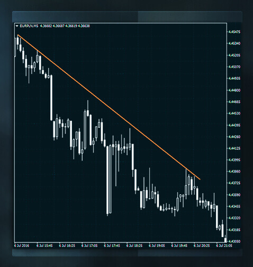Click the 4.45070 price axis label
Image resolution: width=253 pixels, height=267 pixels.
(234, 67)
